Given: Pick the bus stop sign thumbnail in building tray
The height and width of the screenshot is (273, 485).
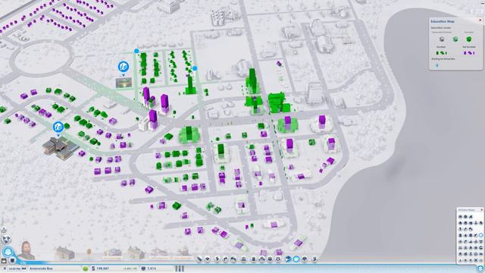Looking at the screenshot, I should click(89, 253).
